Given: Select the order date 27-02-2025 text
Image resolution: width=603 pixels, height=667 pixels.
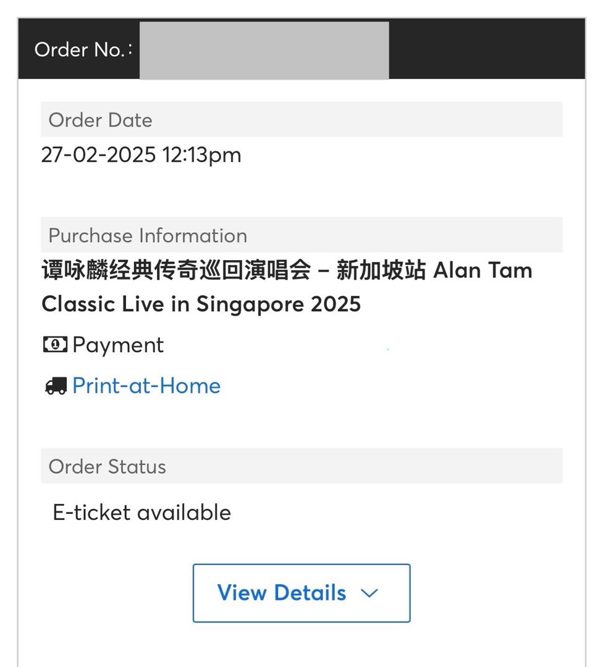Looking at the screenshot, I should coord(141,155).
